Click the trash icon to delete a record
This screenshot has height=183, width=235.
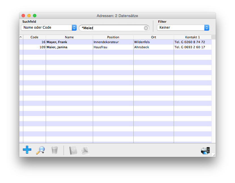[54, 150]
